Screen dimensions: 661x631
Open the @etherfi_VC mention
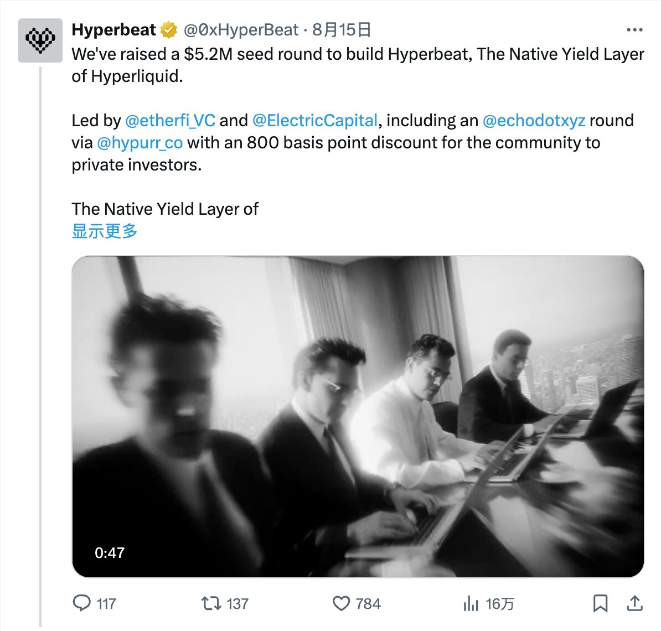(171, 121)
